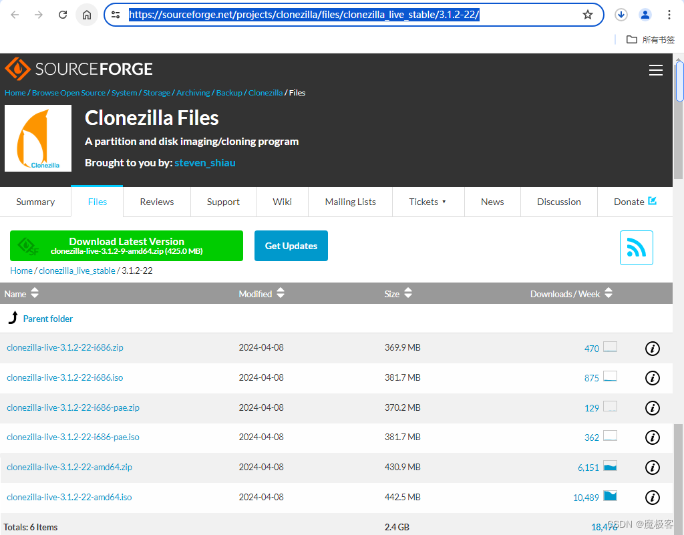The height and width of the screenshot is (535, 684).
Task: Open the System breadcrumb category
Action: (124, 93)
